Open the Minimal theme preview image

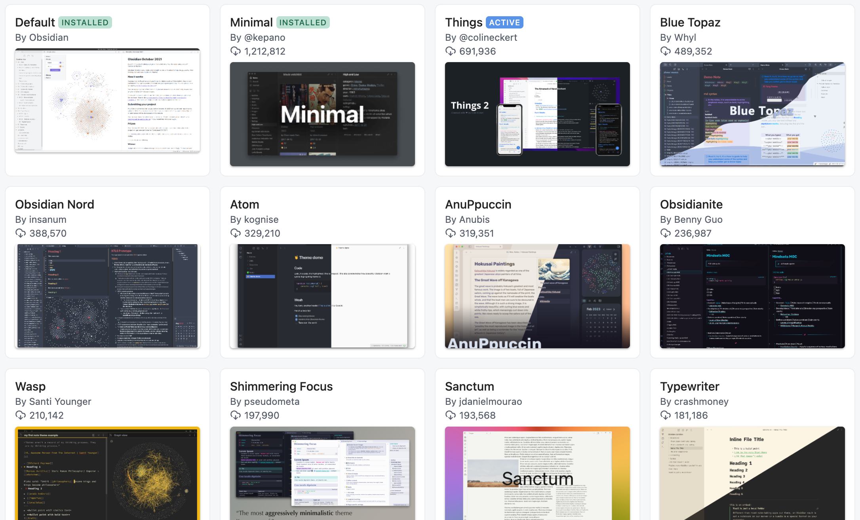(x=322, y=114)
